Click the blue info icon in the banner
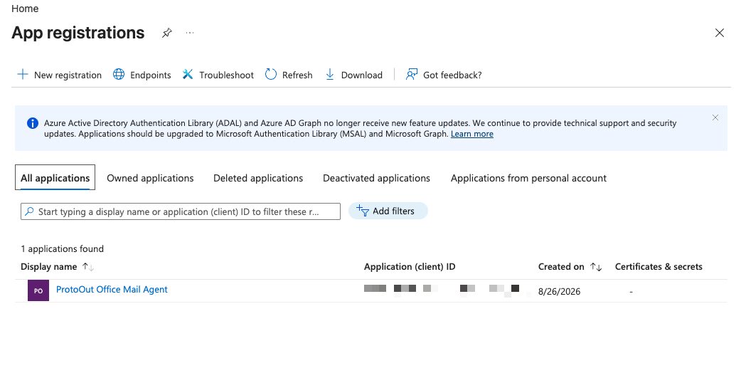This screenshot has height=373, width=741. pos(33,123)
